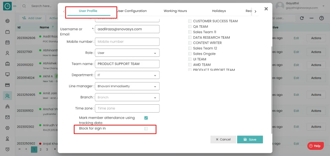
Task: Check the CUSTOMER SUCCESS TEAM checkbox
Action: click(190, 21)
